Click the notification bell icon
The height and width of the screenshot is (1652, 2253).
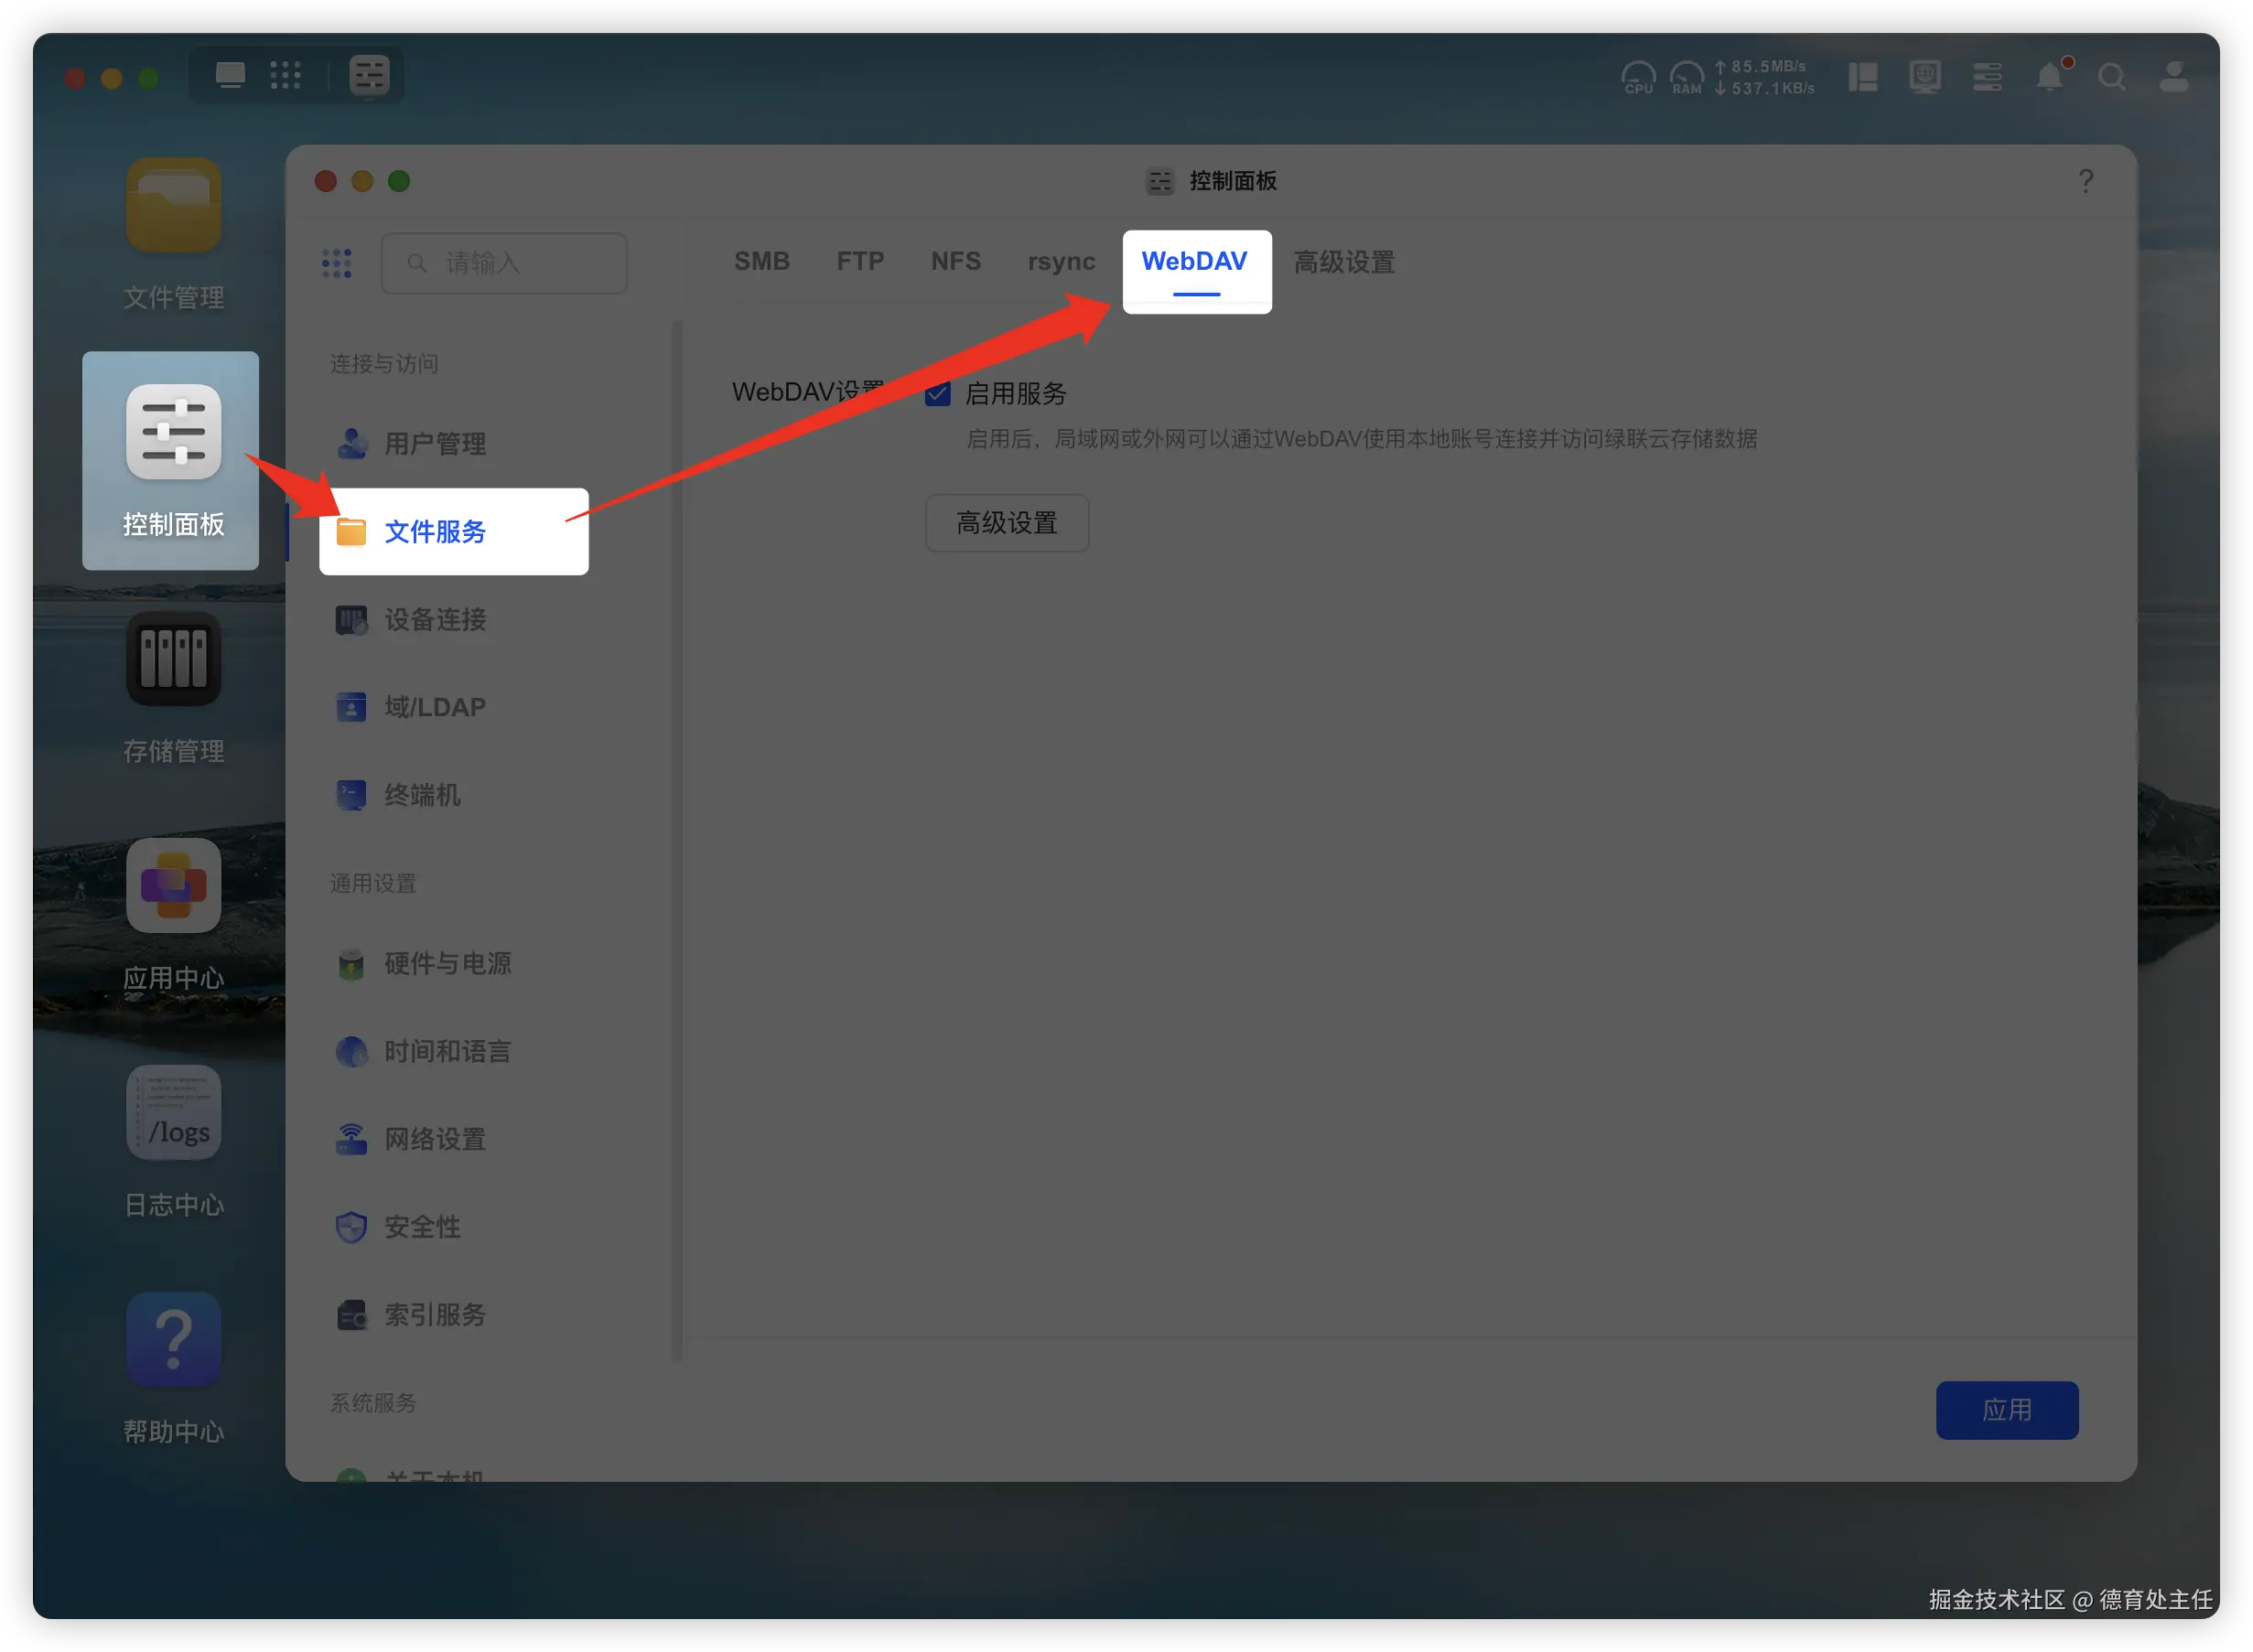coord(2049,77)
